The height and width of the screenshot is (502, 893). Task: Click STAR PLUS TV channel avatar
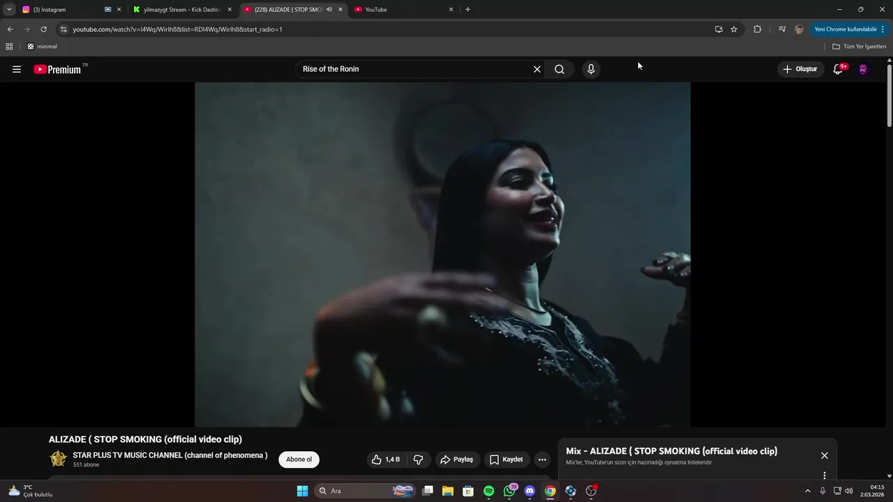coord(58,459)
